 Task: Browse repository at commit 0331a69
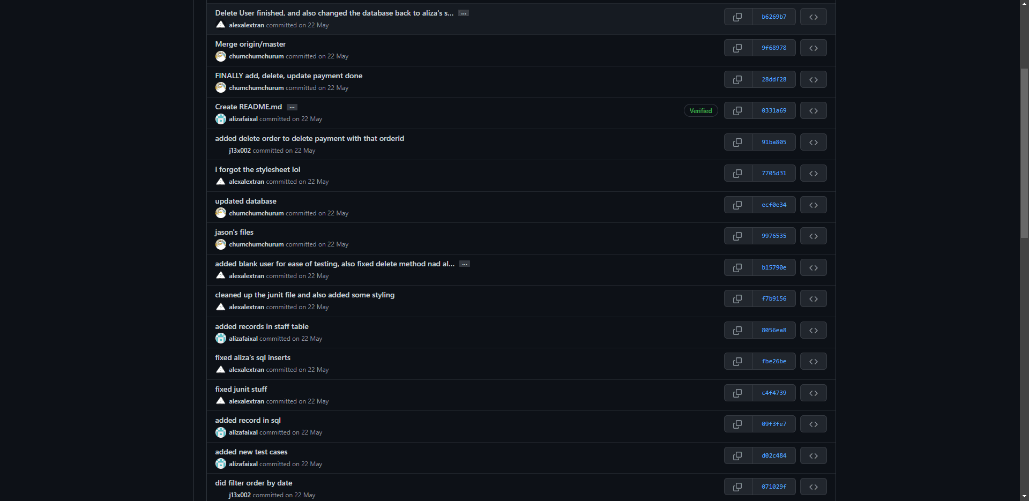(813, 111)
